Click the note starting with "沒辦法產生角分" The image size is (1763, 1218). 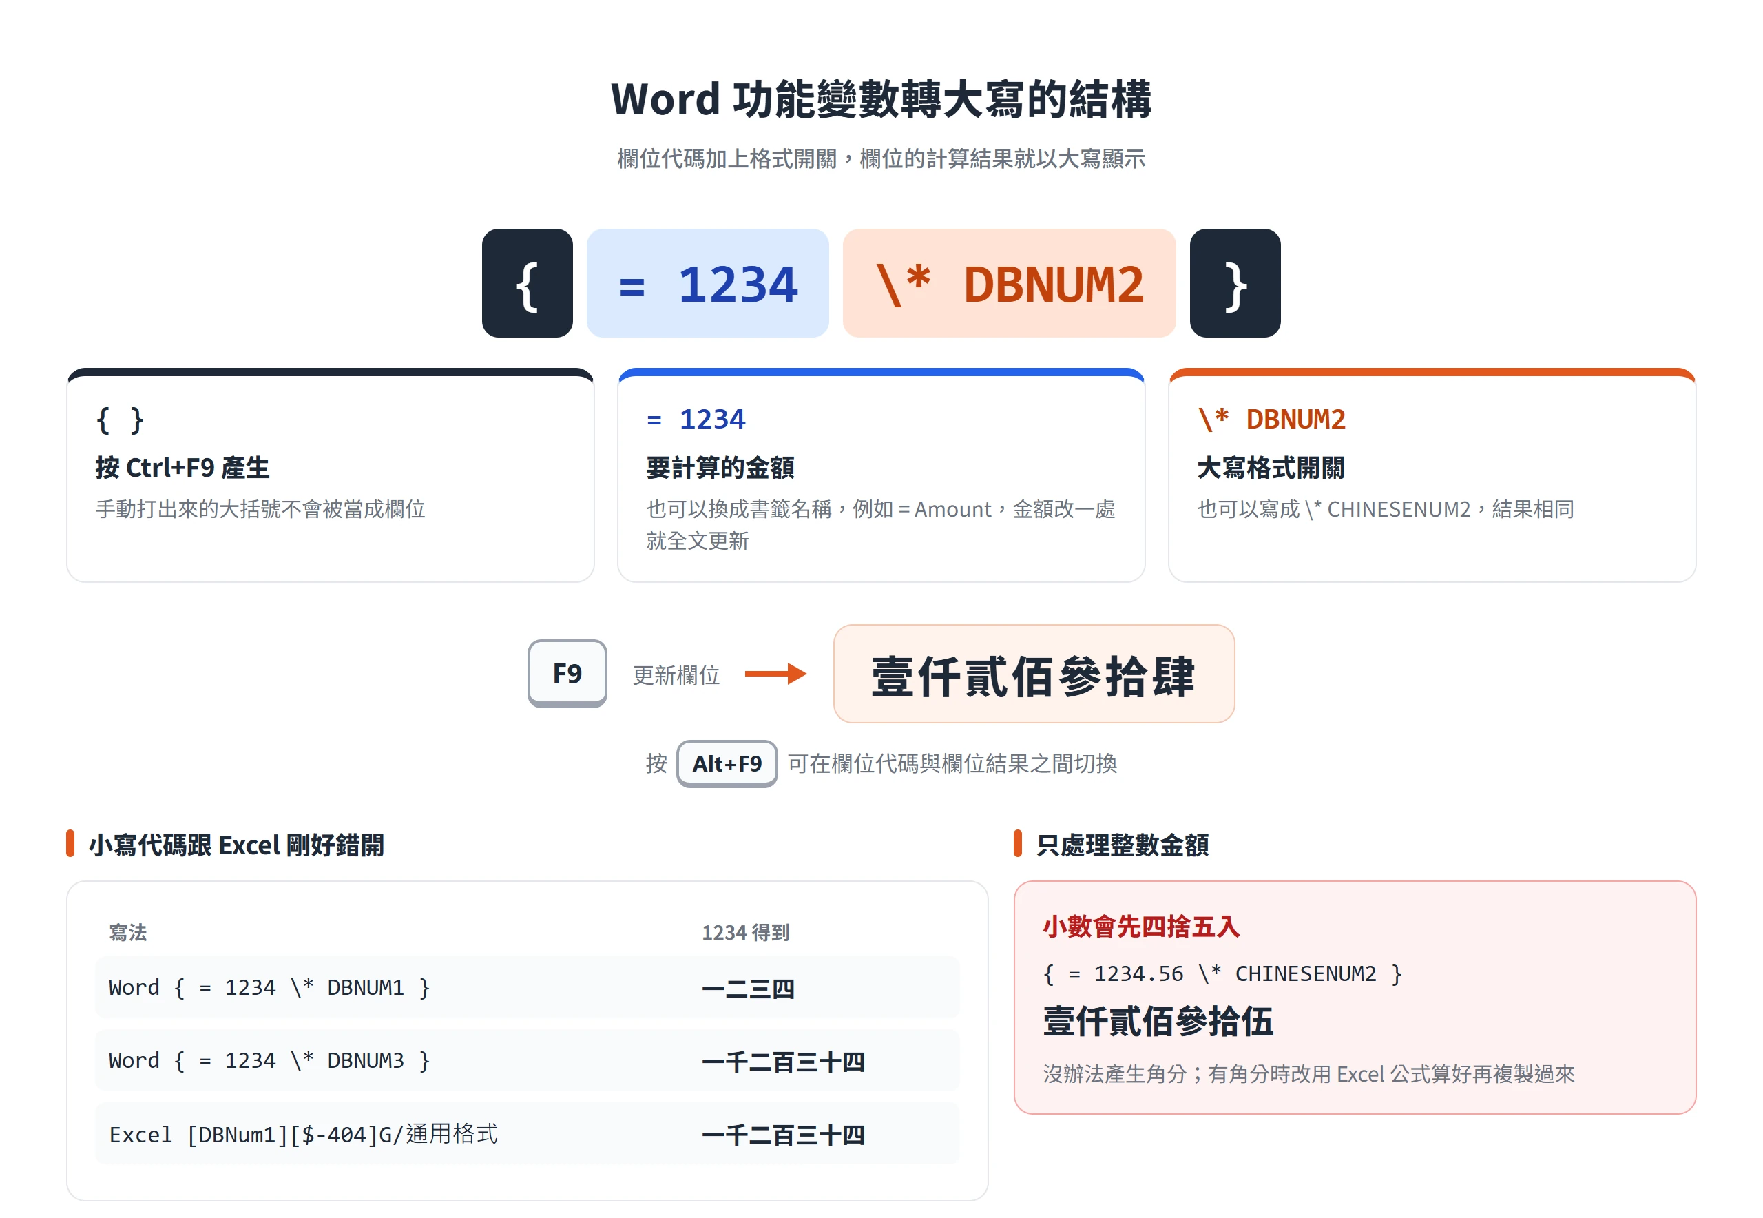pyautogui.click(x=1308, y=1075)
